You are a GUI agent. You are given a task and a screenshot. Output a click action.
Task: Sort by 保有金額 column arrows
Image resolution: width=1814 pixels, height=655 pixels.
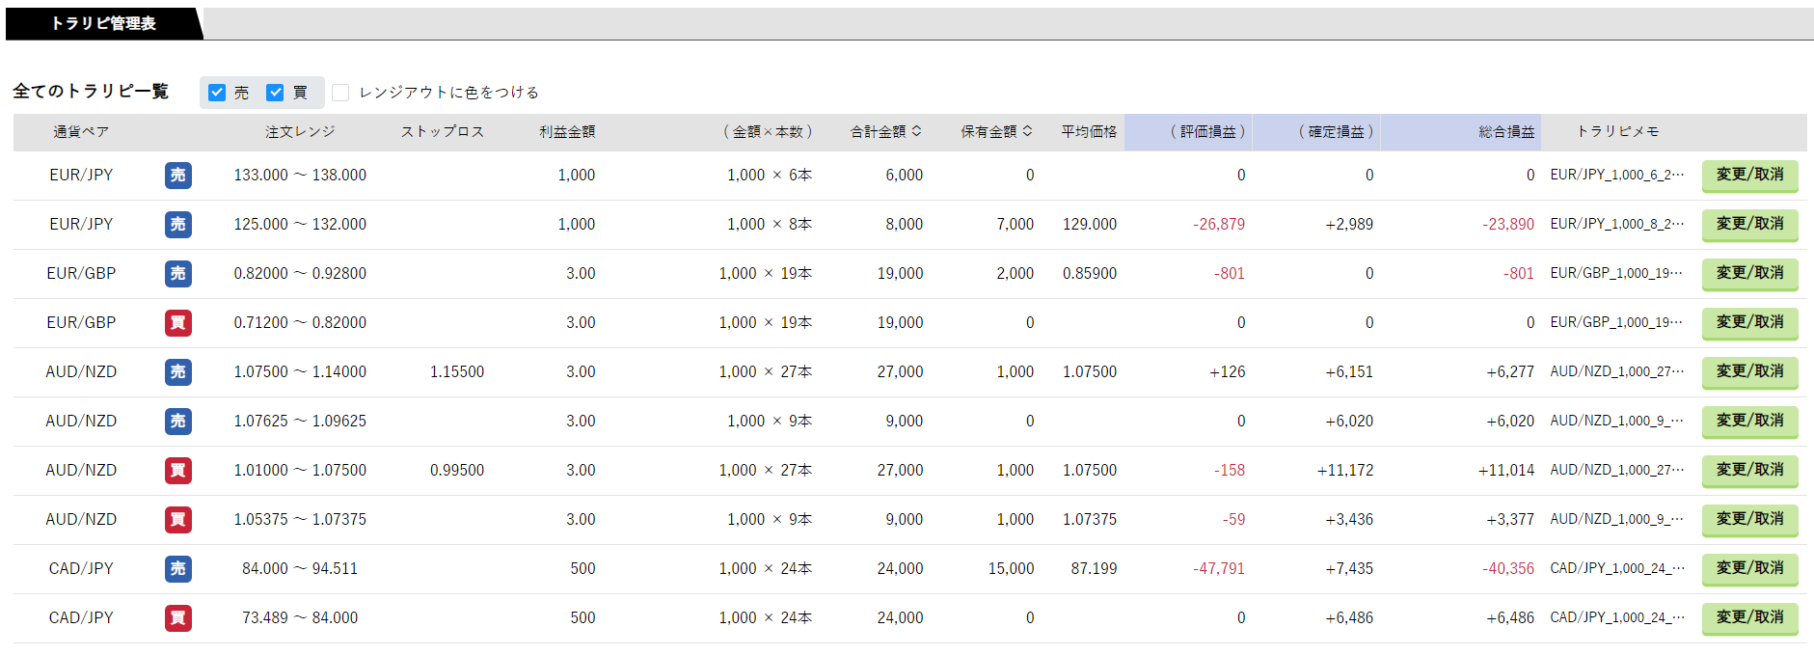click(1027, 131)
